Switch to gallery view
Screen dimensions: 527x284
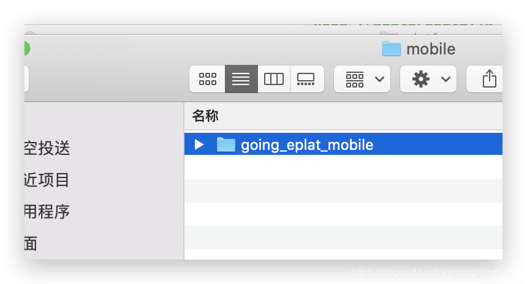[x=306, y=79]
